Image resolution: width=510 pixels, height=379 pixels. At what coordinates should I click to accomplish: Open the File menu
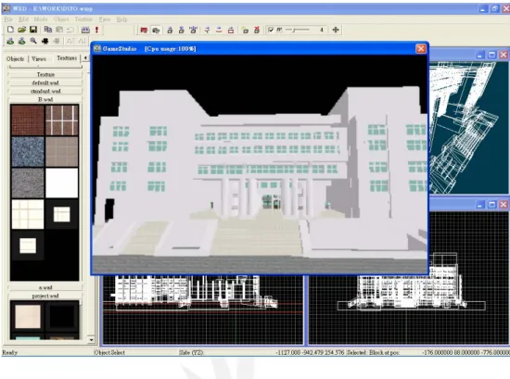tap(8, 19)
